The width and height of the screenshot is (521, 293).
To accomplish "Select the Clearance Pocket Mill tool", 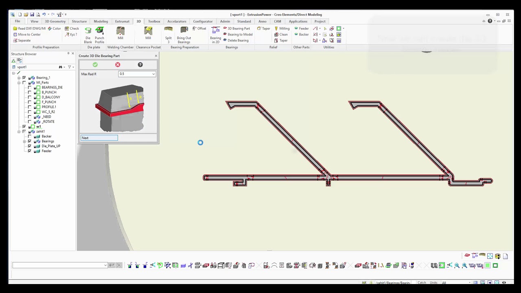I will point(148,34).
